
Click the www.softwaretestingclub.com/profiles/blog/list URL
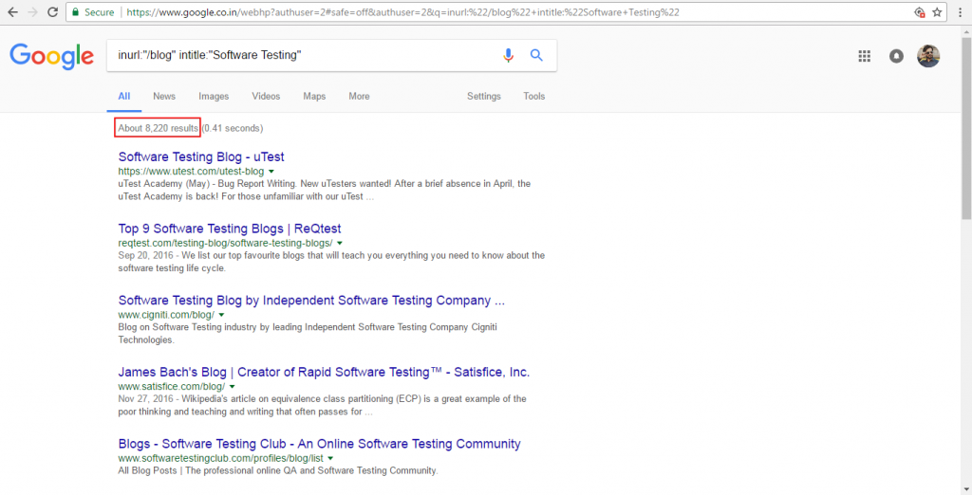click(x=220, y=459)
